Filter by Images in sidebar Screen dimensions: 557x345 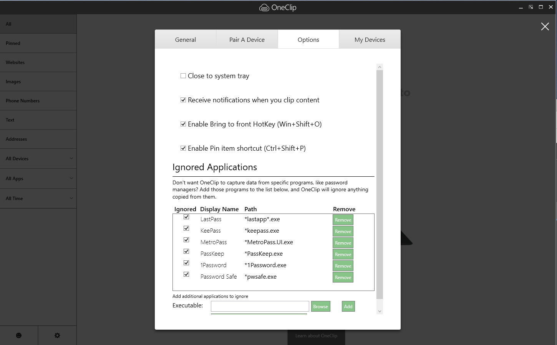coord(38,81)
